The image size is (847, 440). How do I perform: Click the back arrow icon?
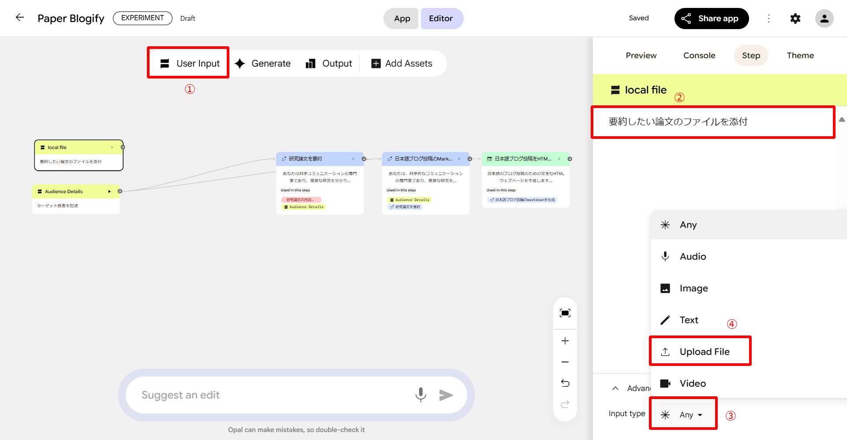[x=20, y=18]
